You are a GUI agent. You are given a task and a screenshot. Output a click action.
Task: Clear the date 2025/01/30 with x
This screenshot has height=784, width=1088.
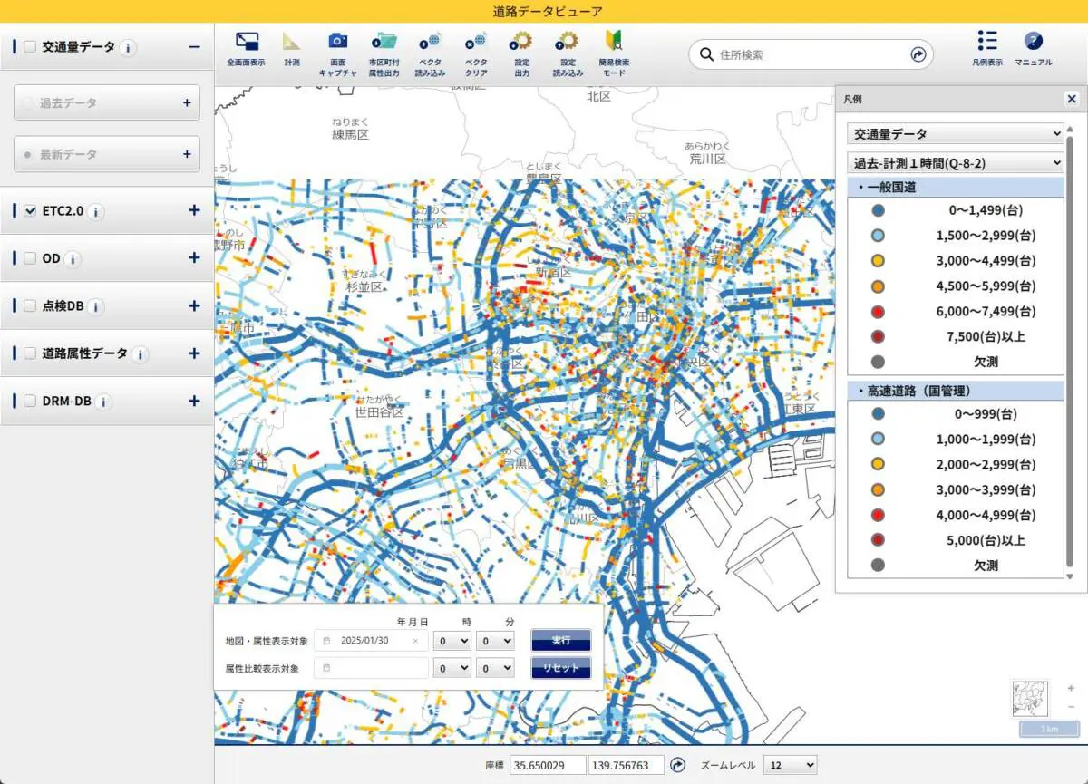[415, 641]
